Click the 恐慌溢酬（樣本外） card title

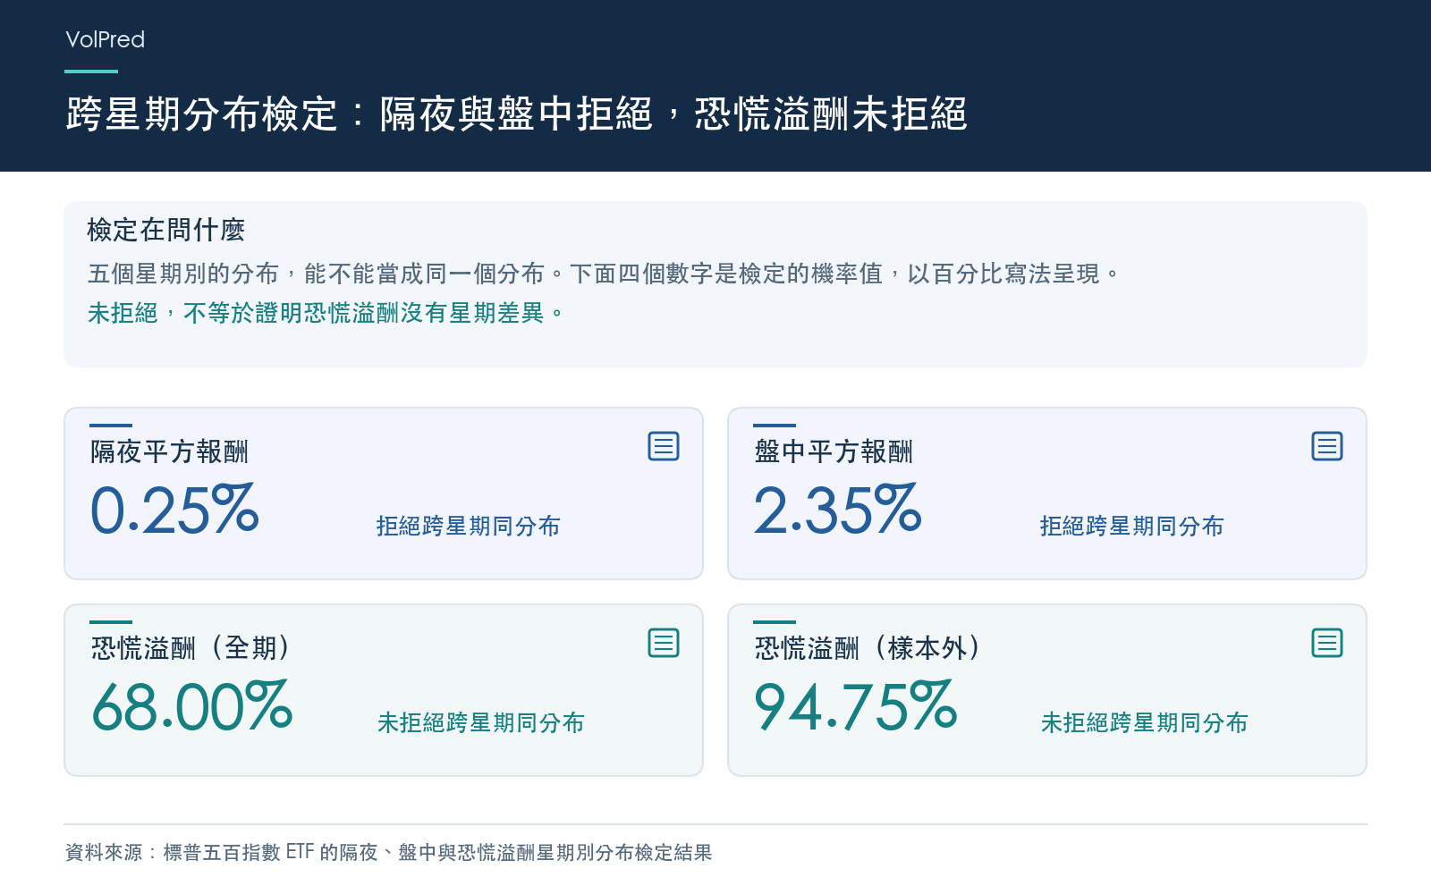[x=869, y=648]
